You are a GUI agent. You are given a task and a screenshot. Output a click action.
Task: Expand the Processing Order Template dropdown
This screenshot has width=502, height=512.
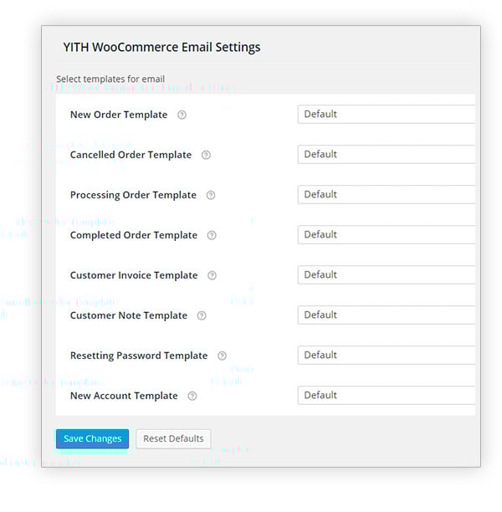[386, 195]
